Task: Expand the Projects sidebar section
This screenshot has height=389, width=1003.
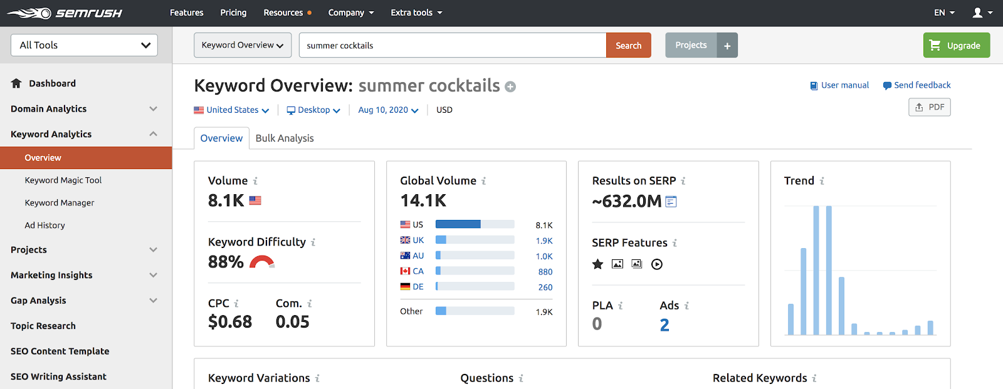Action: click(x=84, y=250)
